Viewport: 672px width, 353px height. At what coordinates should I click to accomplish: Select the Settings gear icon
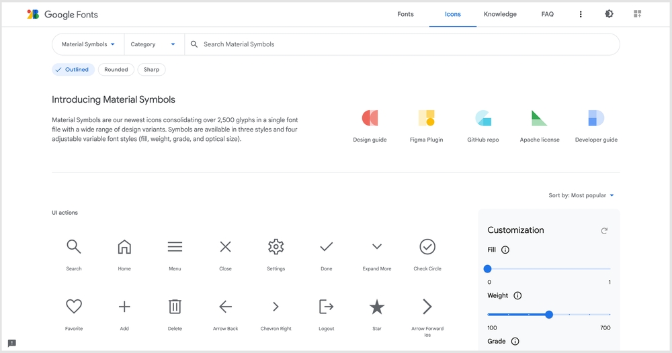pyautogui.click(x=276, y=246)
